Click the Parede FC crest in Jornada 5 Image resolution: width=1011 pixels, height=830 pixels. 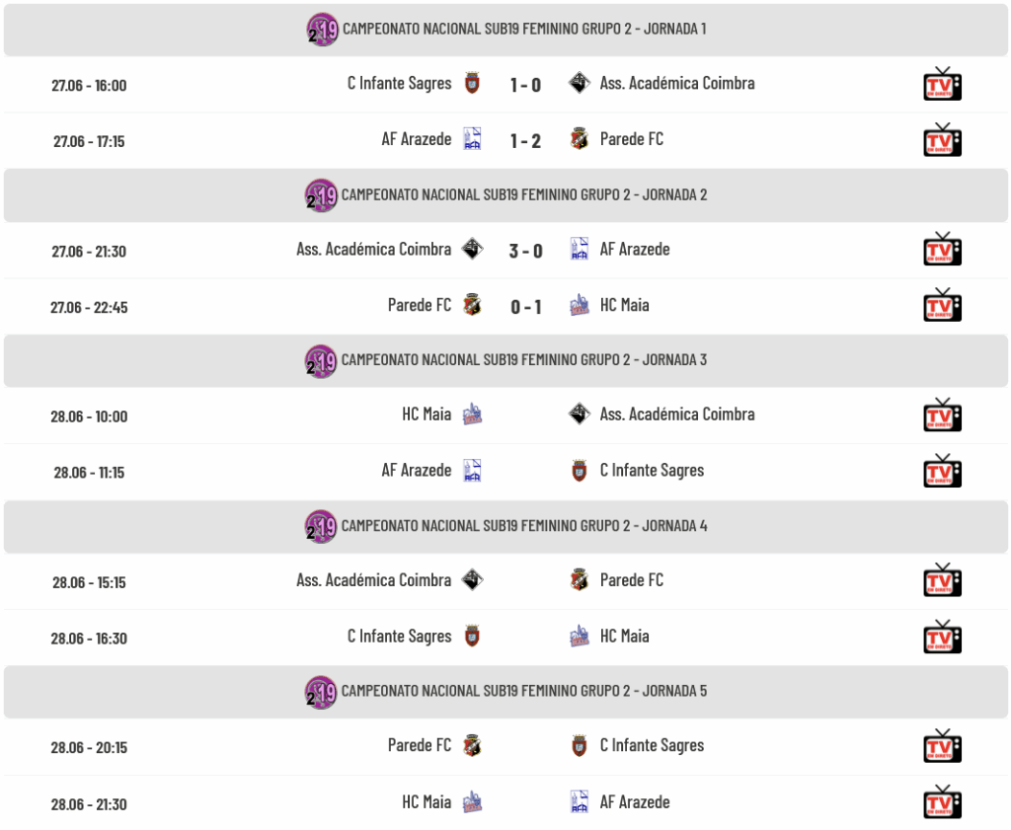coord(473,745)
